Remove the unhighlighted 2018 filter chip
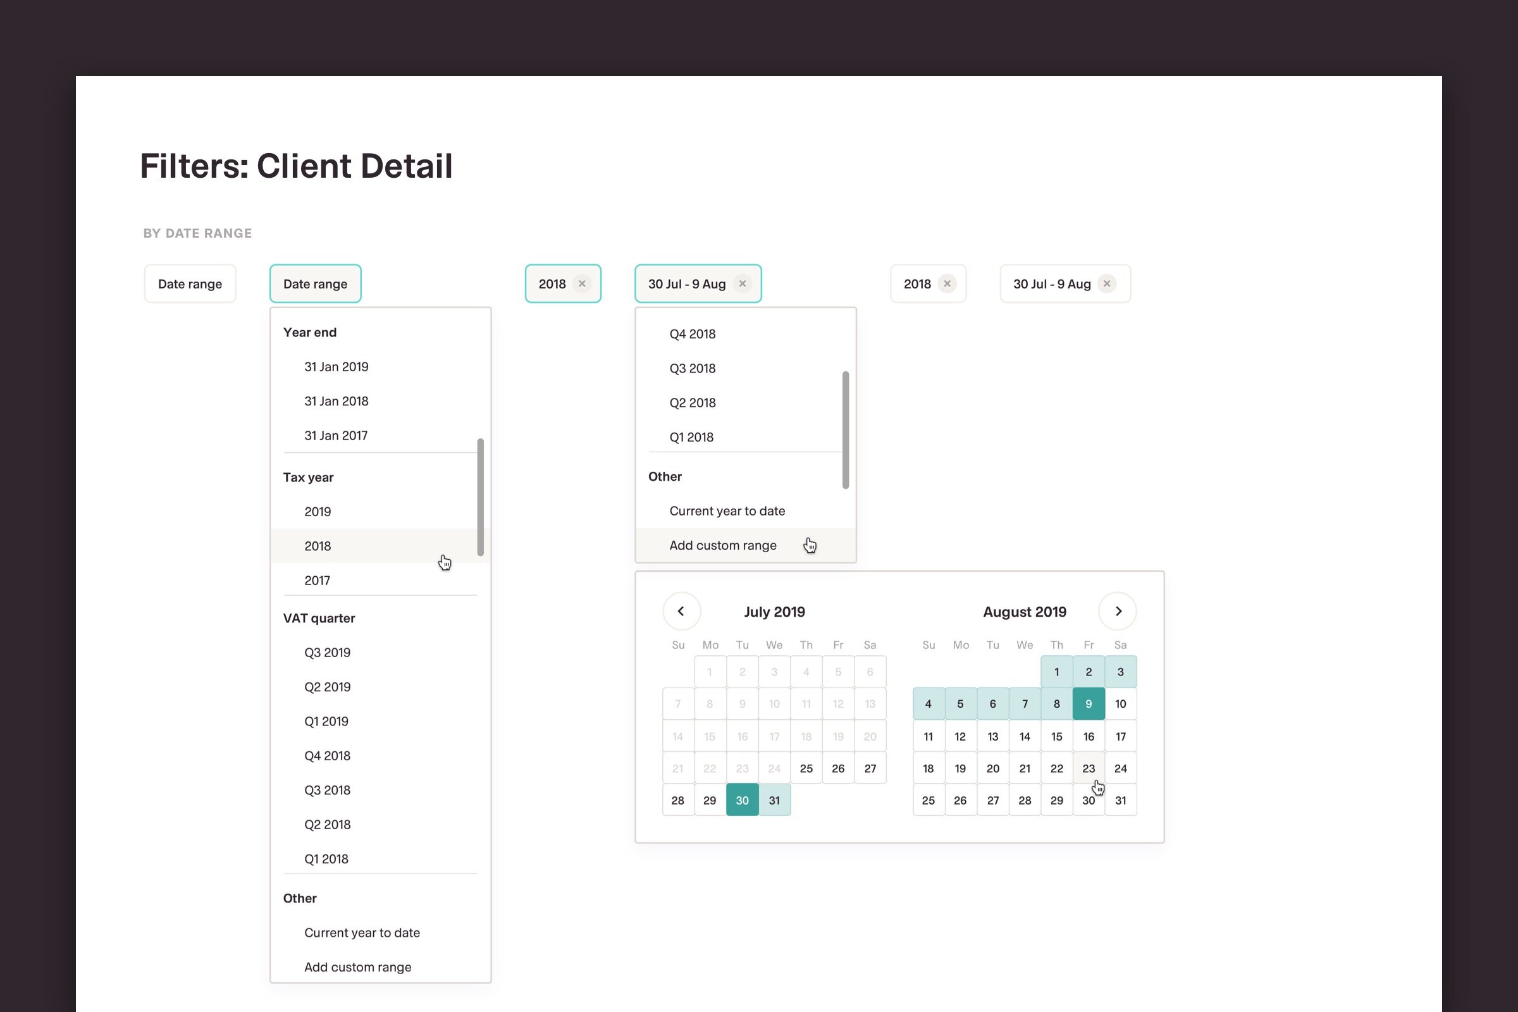 (x=947, y=284)
